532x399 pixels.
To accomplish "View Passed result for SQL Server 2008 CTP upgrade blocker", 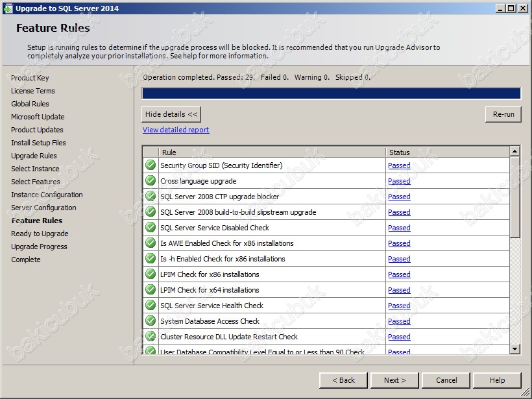I will (x=399, y=197).
